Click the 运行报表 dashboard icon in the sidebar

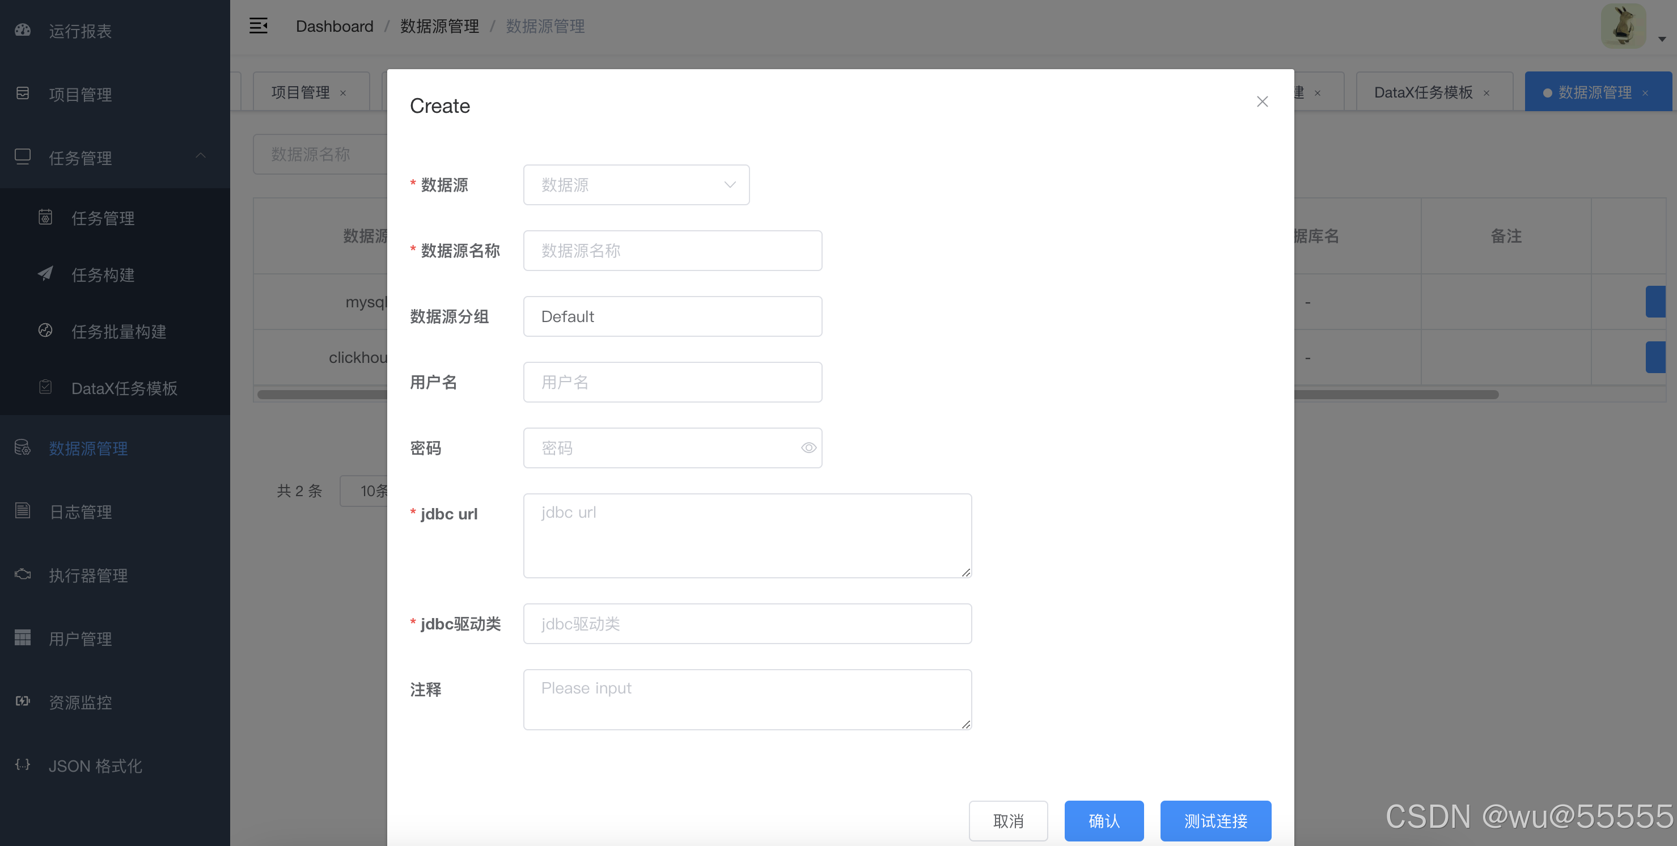tap(23, 30)
